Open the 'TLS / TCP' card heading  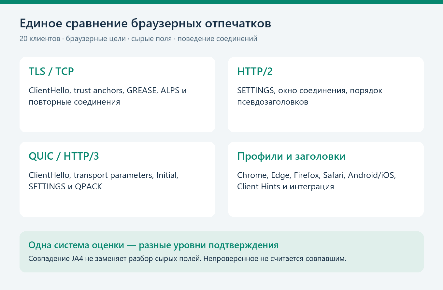pyautogui.click(x=51, y=71)
